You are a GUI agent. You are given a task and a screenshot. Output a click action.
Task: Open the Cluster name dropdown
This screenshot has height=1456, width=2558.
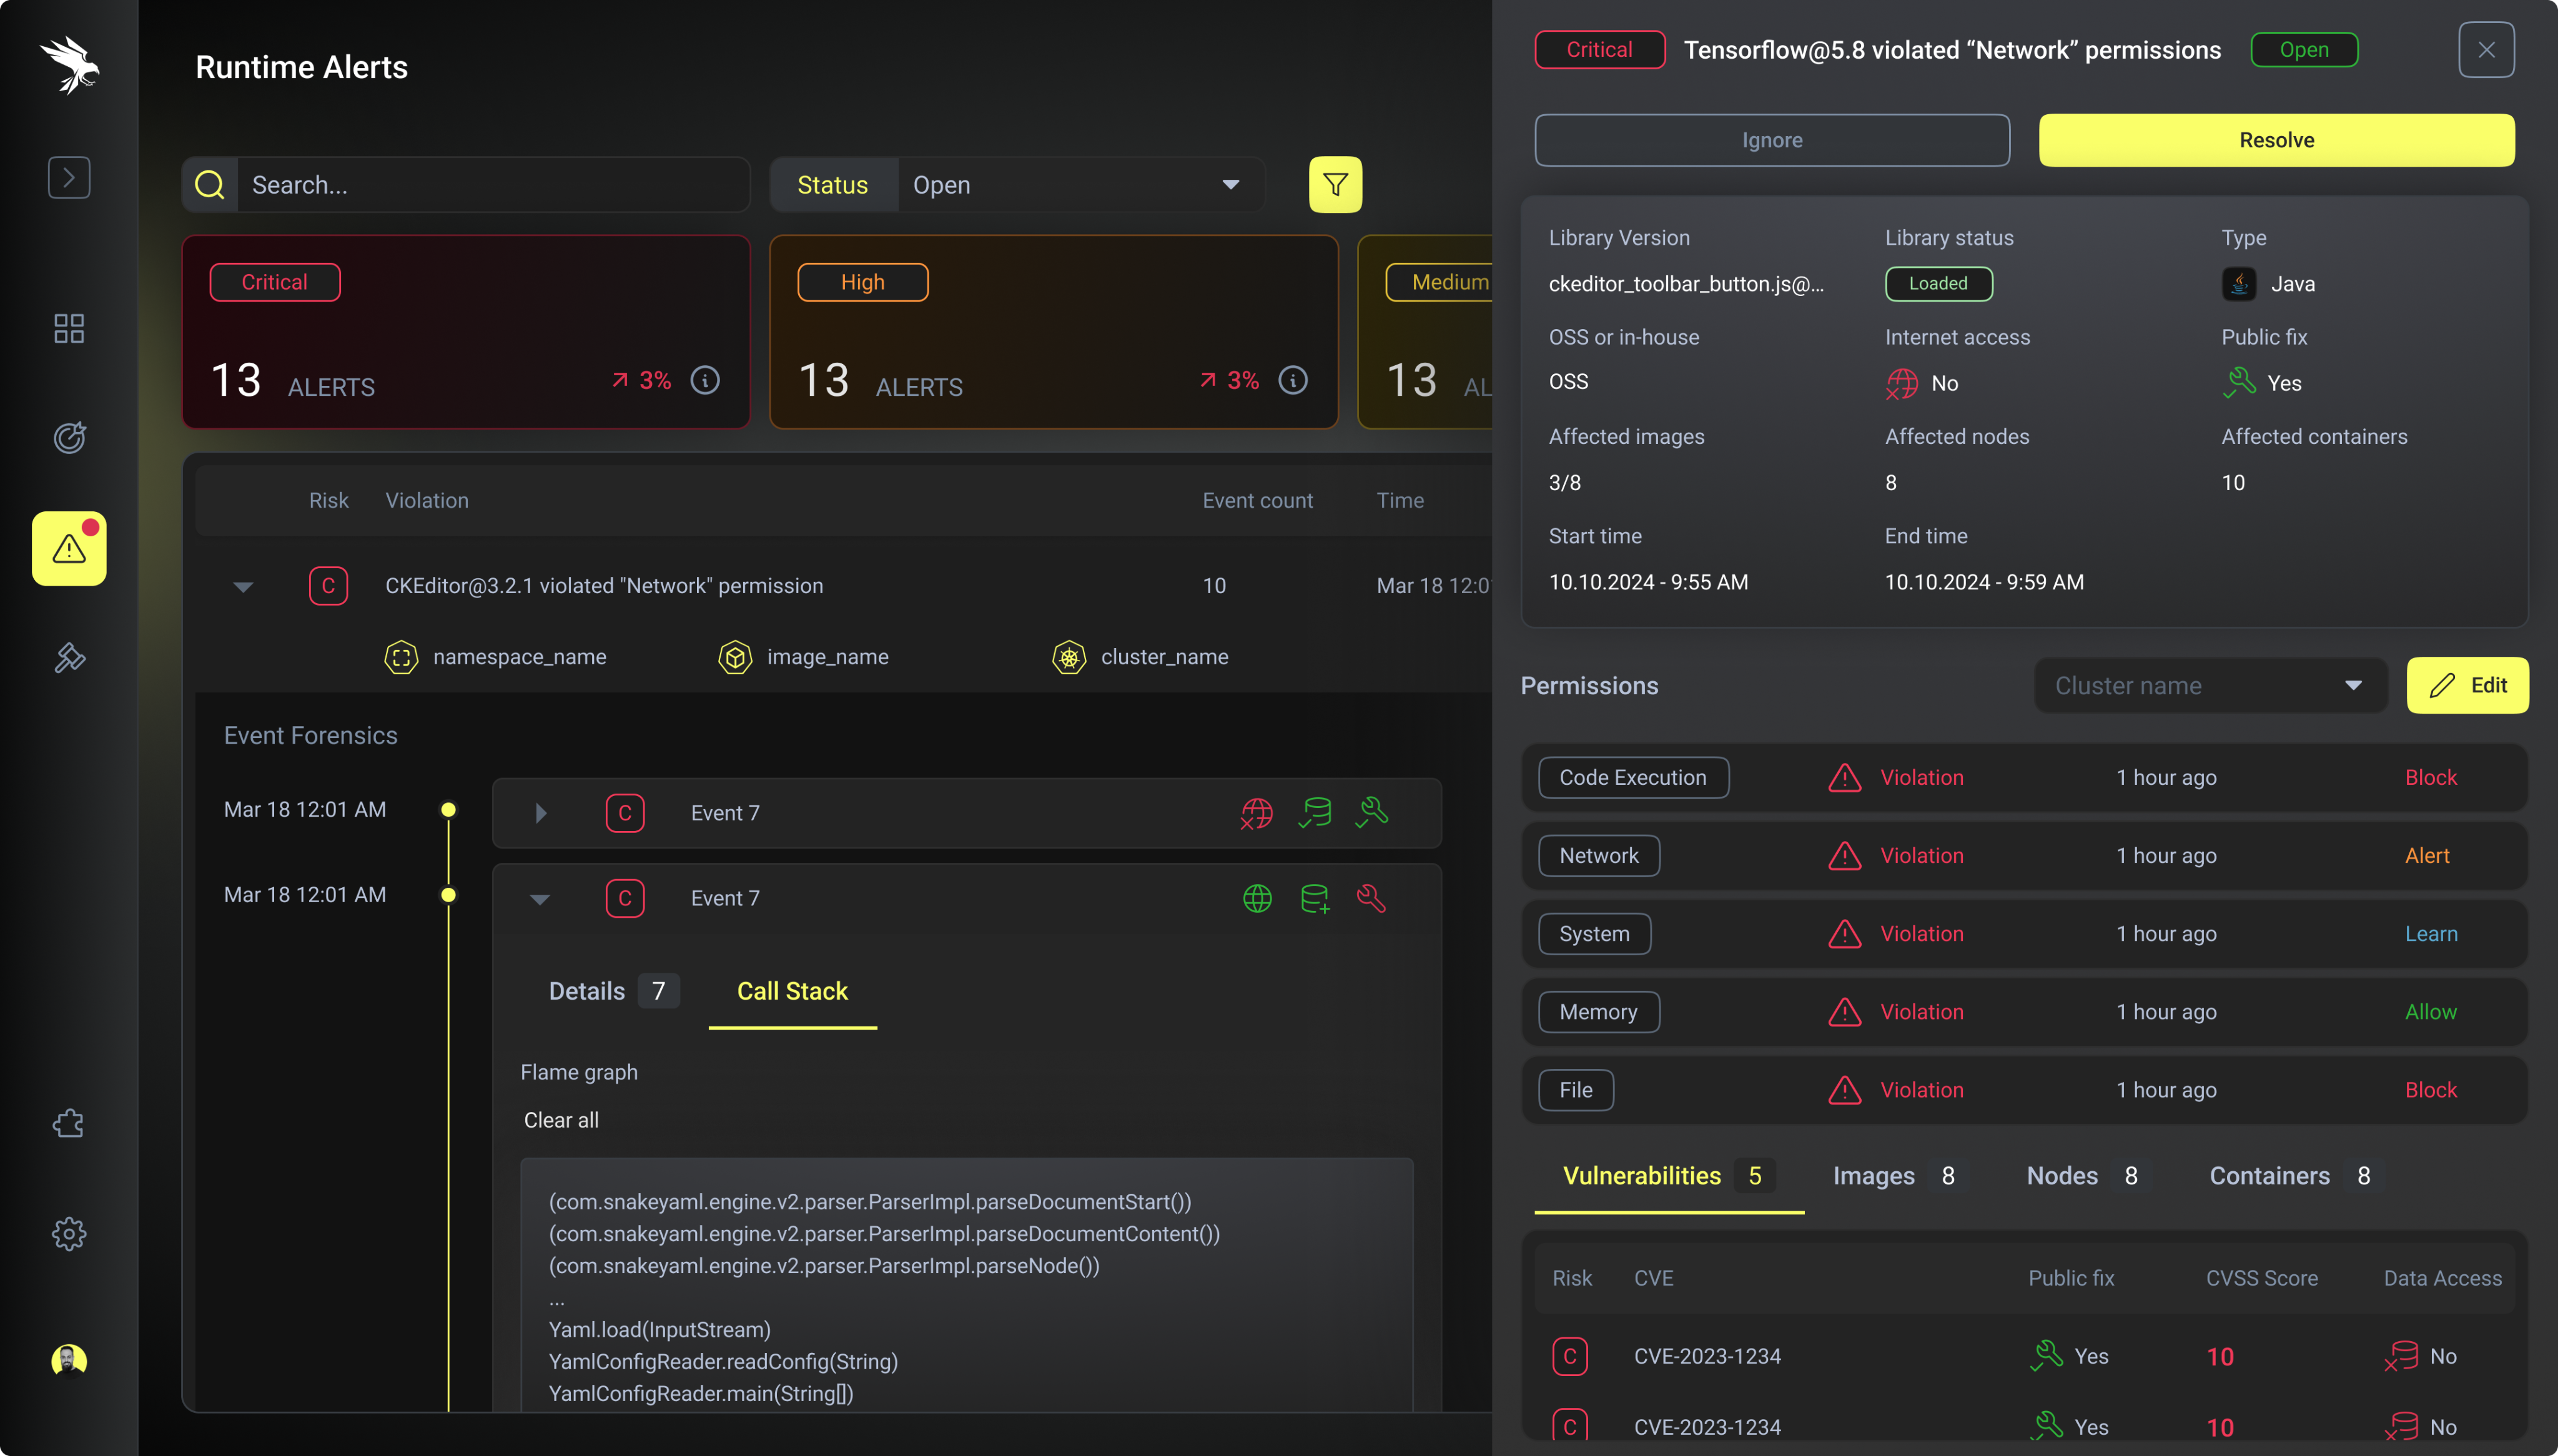(2210, 685)
